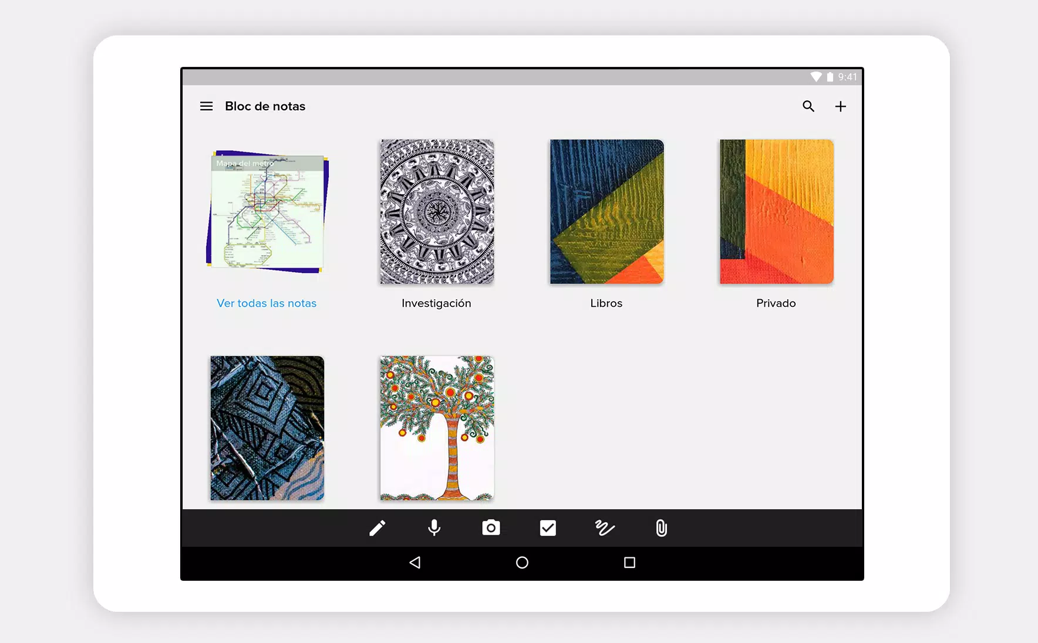Open the dark geometric pattern notebook
Screen dimensions: 1038x643
coord(267,428)
